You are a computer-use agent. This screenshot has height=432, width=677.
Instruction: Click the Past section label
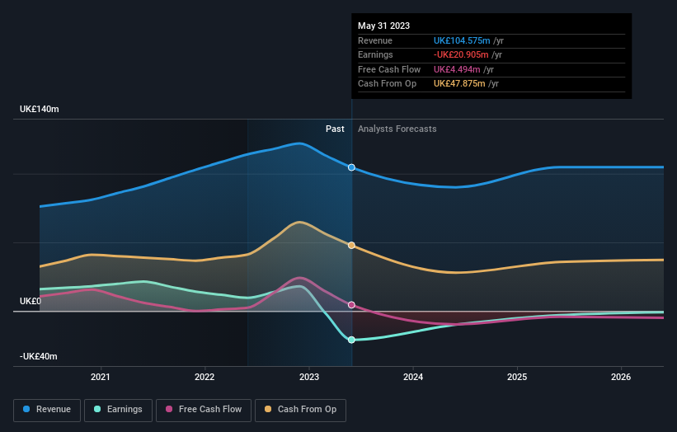coord(335,129)
